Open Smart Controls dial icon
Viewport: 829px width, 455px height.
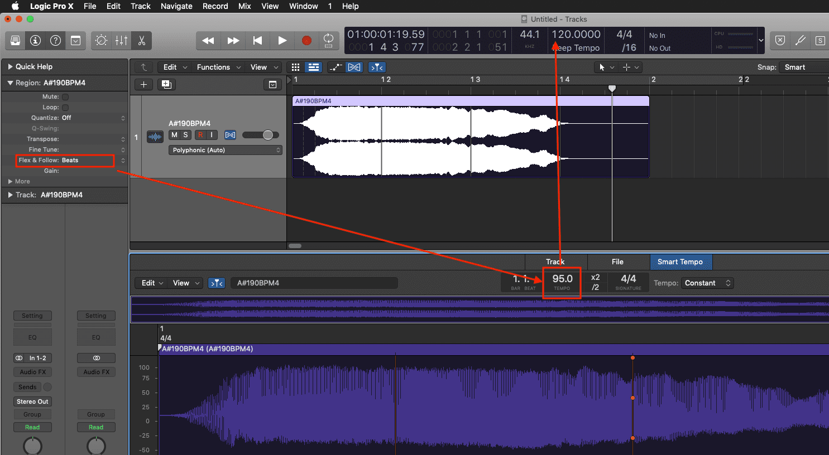pos(102,41)
